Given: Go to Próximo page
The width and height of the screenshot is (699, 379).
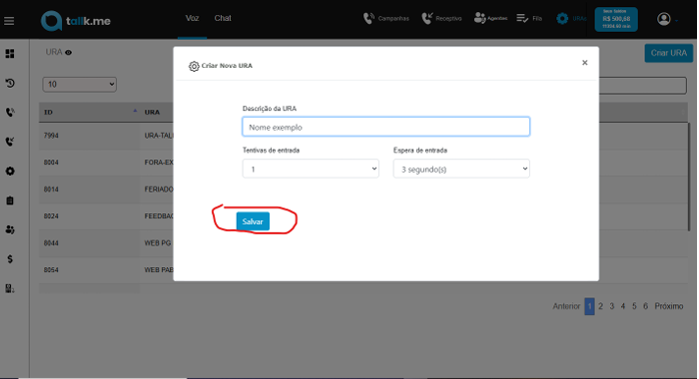Looking at the screenshot, I should [669, 306].
